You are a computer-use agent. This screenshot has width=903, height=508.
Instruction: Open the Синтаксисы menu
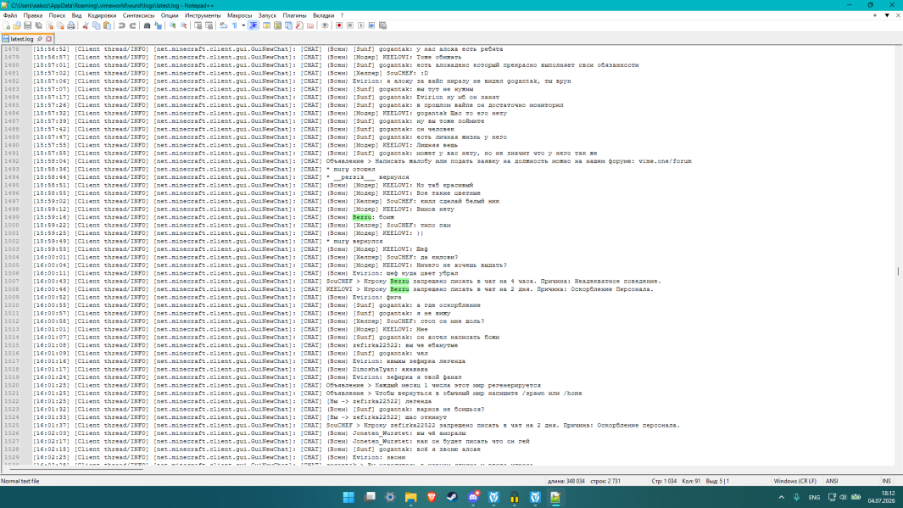coord(138,15)
